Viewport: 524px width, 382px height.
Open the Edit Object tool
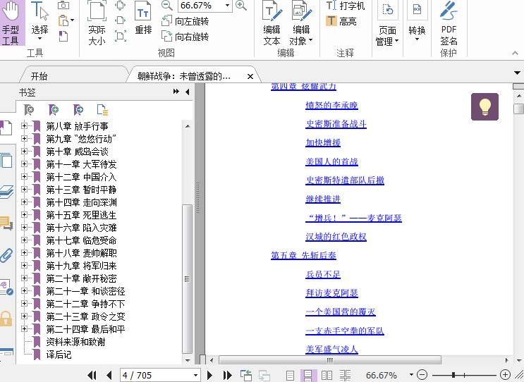(x=300, y=23)
